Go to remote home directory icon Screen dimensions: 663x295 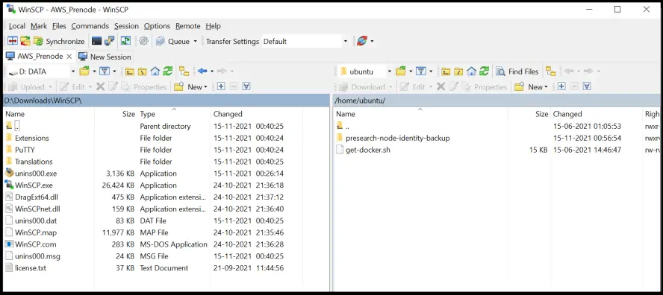(471, 72)
